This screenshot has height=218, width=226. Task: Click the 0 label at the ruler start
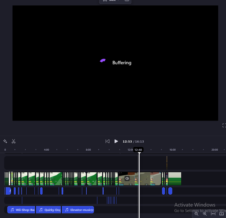click(x=5, y=150)
